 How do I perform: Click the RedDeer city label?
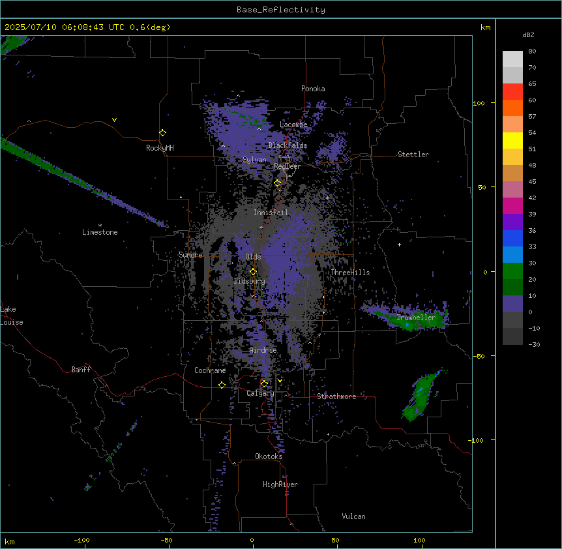pyautogui.click(x=287, y=166)
